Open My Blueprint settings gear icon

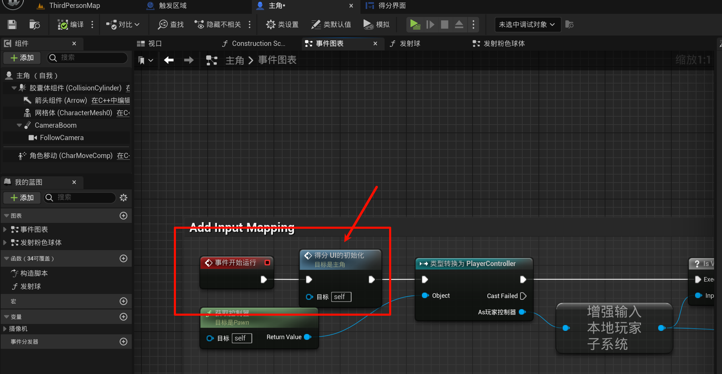123,198
